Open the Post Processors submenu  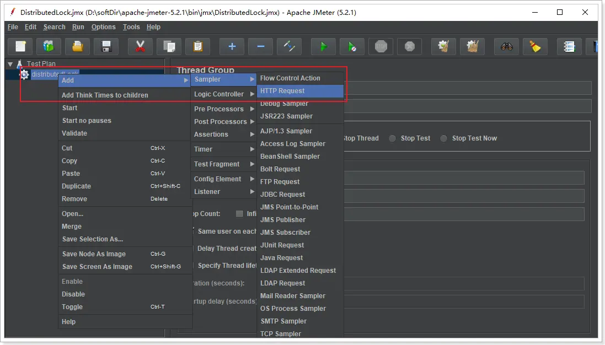[224, 122]
